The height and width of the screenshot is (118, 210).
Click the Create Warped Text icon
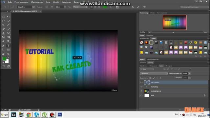pos(111,7)
